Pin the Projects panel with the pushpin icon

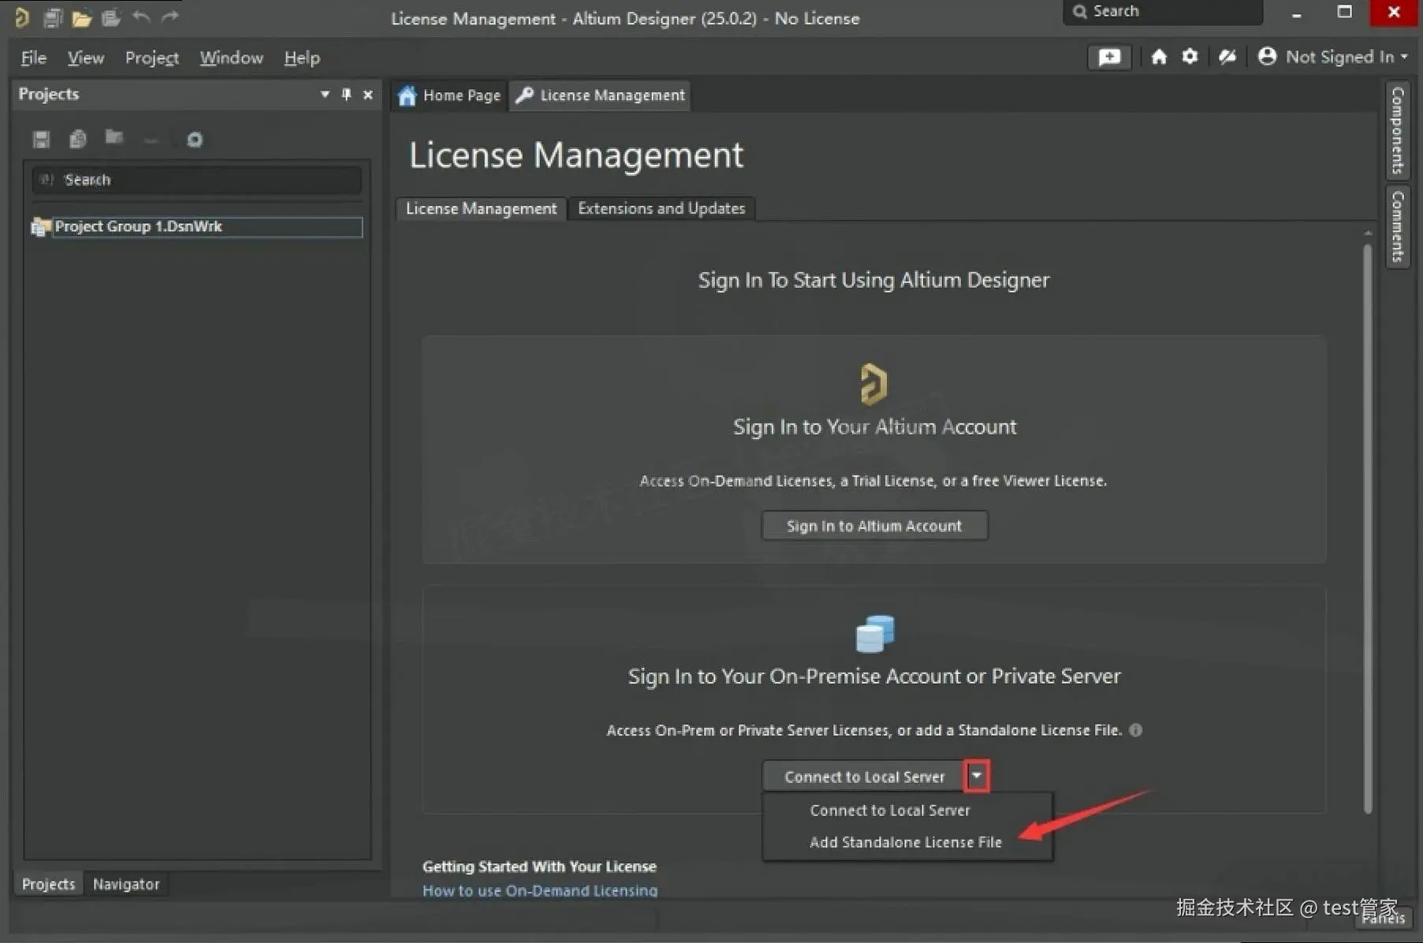pos(346,95)
